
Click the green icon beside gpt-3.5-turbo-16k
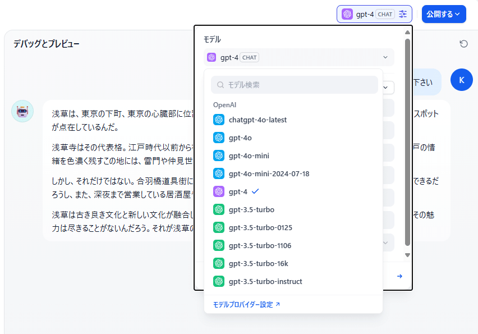pos(219,263)
